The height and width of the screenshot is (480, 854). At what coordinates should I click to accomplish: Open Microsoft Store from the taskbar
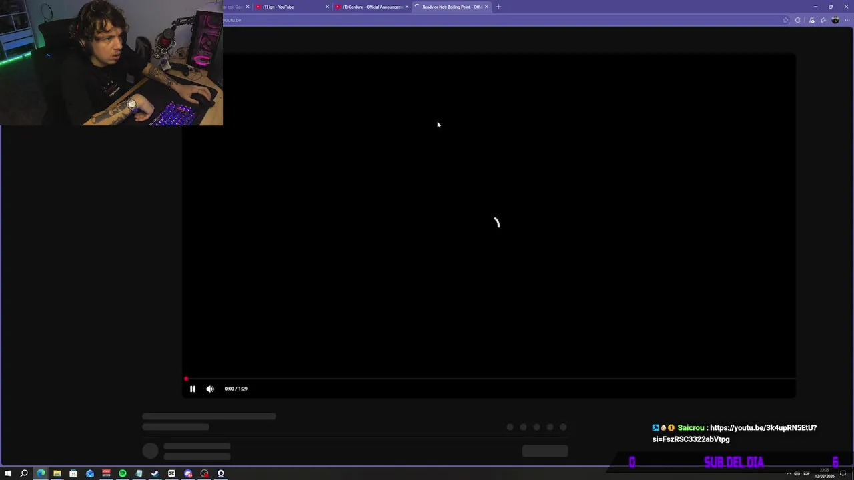(73, 473)
